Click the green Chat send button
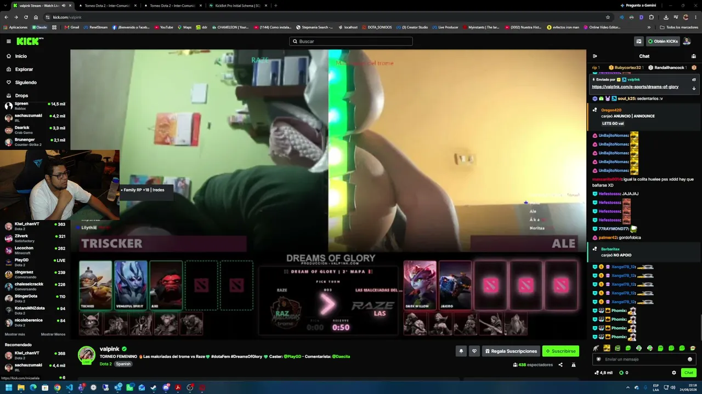Screen dimensions: 702x394 click(689, 373)
